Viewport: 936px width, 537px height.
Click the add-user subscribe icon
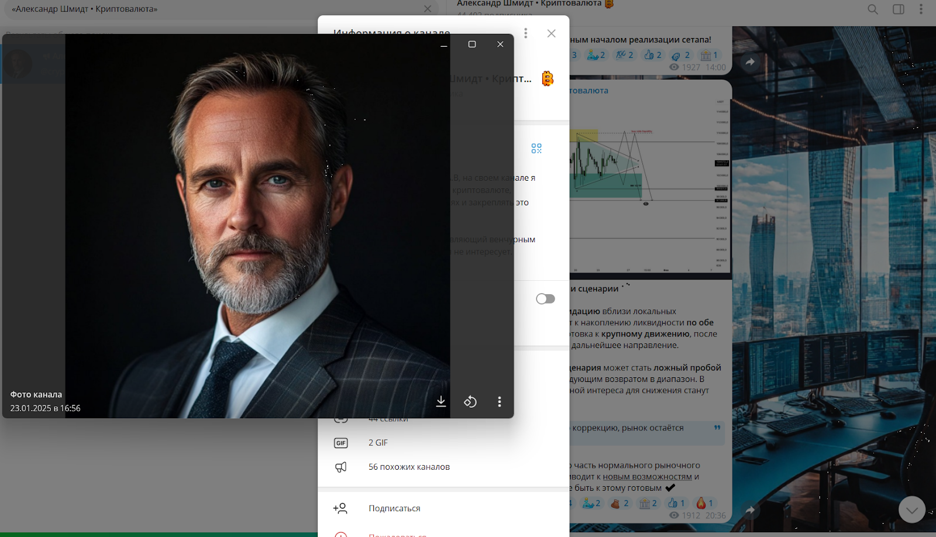pyautogui.click(x=340, y=508)
